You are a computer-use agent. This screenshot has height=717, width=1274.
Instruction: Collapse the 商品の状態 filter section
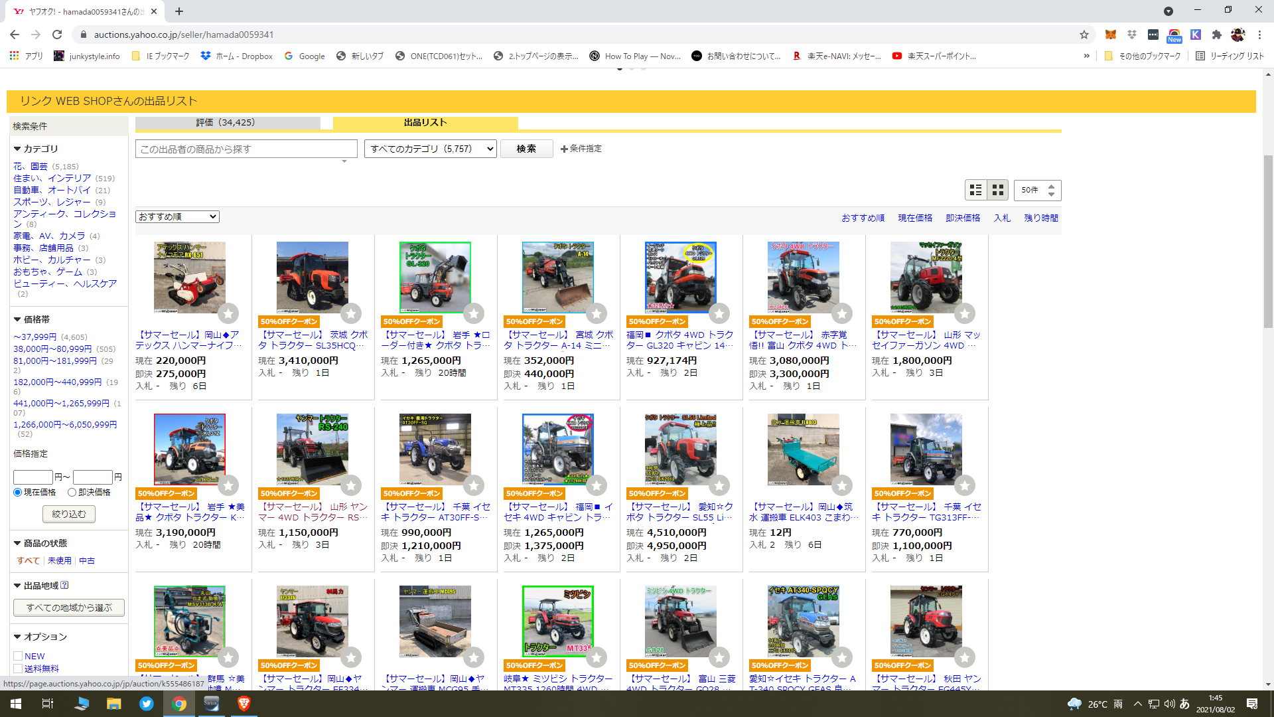(40, 543)
